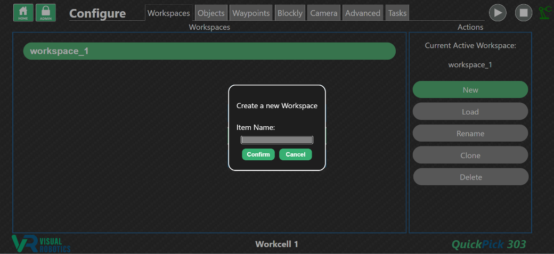
Task: Open the Admin lock icon
Action: (46, 13)
